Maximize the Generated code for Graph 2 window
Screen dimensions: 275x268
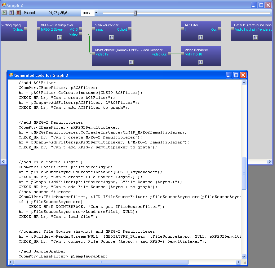[236, 75]
